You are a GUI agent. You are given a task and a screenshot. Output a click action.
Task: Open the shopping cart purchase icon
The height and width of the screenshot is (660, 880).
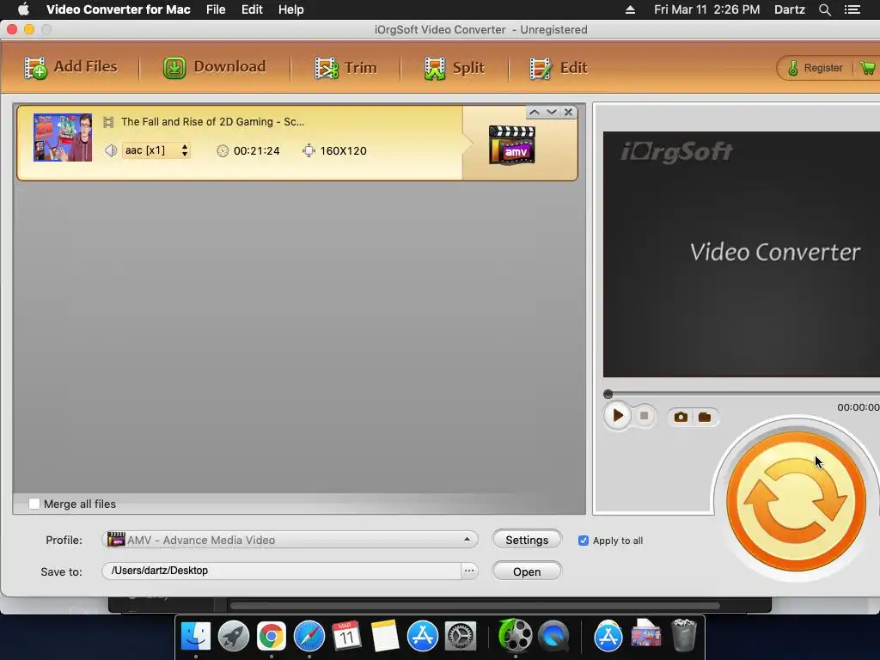point(868,68)
